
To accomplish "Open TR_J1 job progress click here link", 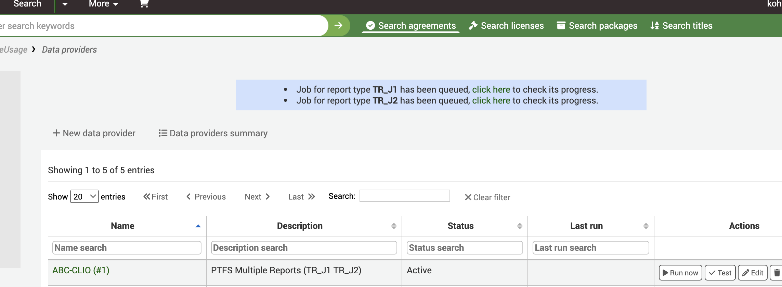I will click(491, 90).
